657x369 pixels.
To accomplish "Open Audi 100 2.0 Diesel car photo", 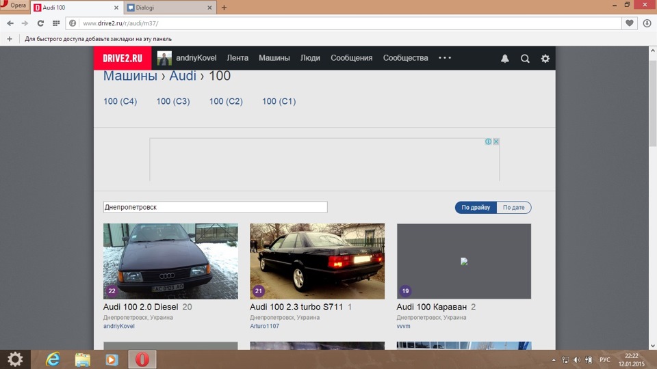I will click(170, 261).
